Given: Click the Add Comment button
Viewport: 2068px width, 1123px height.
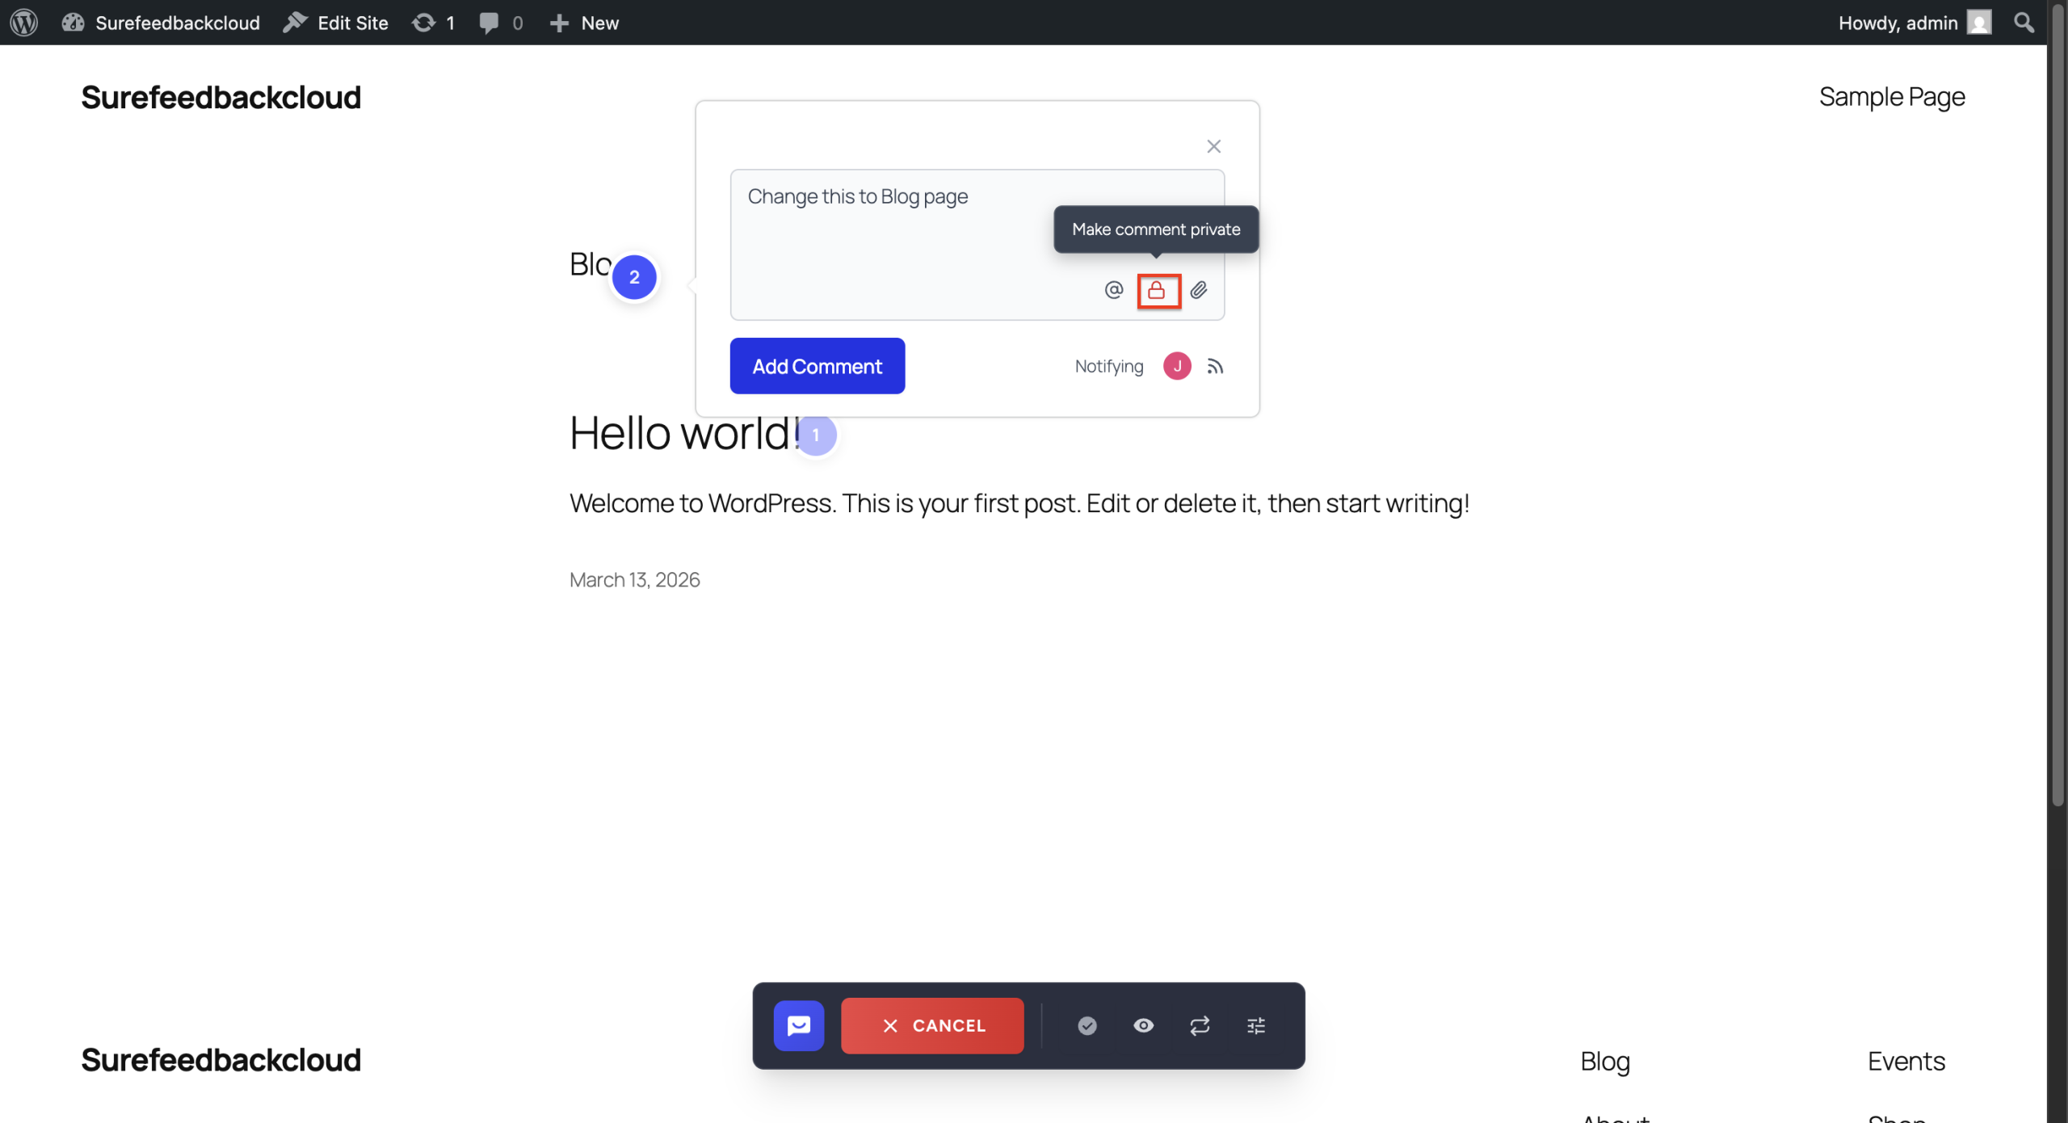Looking at the screenshot, I should point(817,366).
